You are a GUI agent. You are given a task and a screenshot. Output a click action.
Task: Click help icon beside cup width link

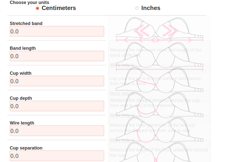click(133, 115)
